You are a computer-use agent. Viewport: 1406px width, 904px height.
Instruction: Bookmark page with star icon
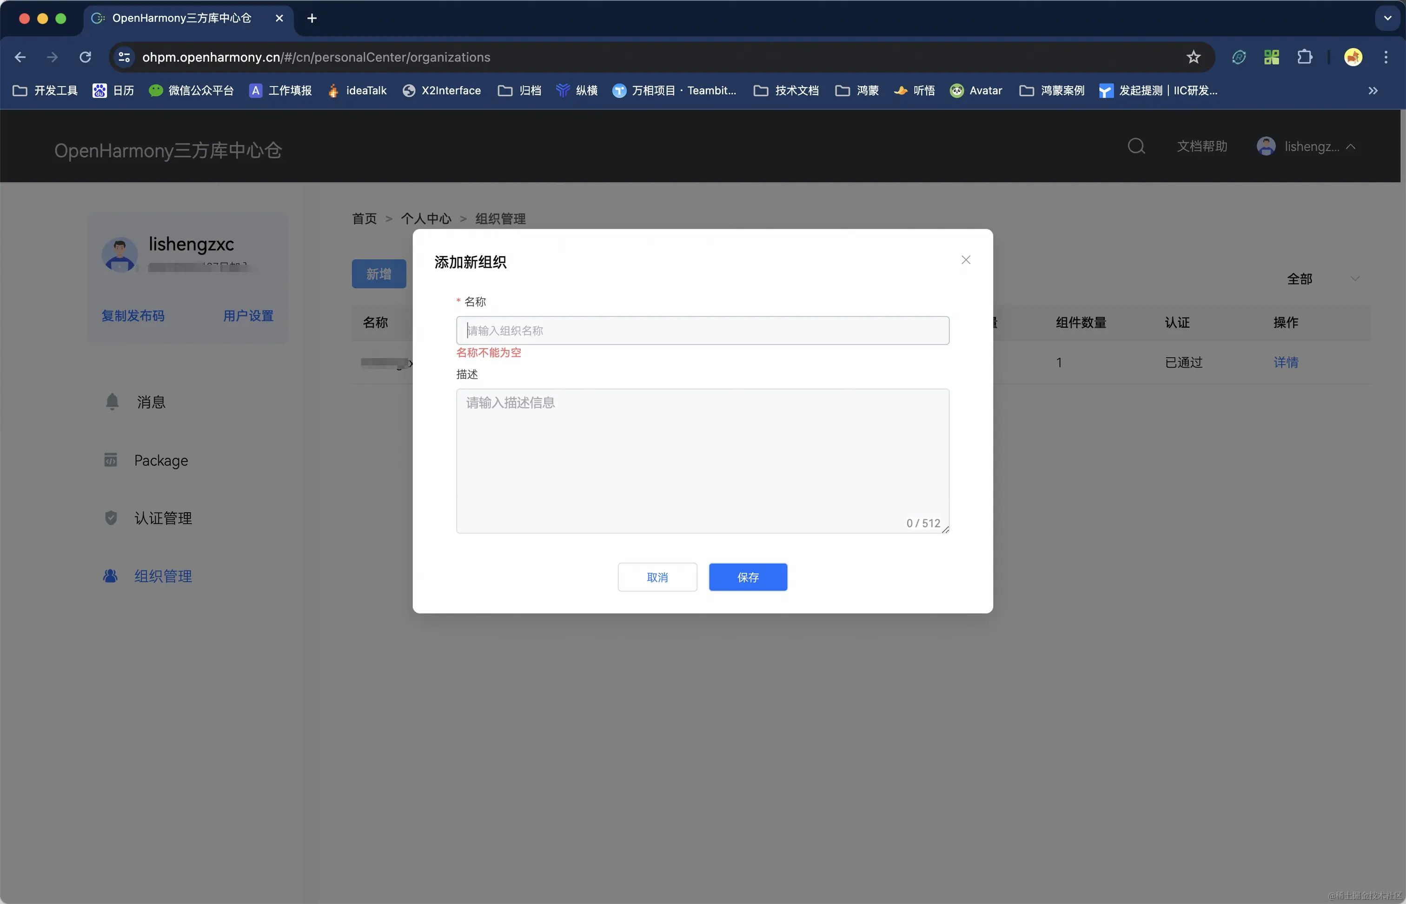(x=1193, y=57)
